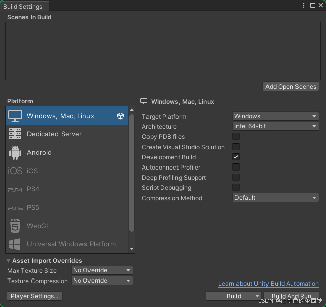Open the Architecture dropdown showing Intel 64-bit
Image resolution: width=326 pixels, height=307 pixels.
coord(276,126)
